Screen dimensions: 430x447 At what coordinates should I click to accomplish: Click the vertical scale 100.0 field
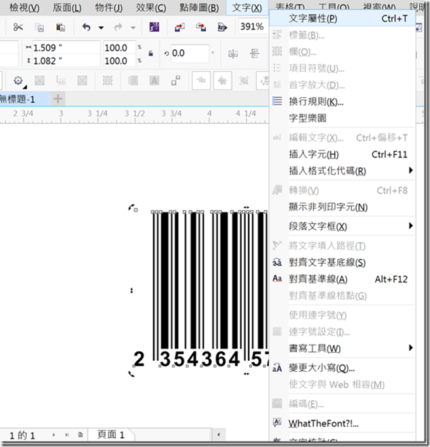click(119, 61)
